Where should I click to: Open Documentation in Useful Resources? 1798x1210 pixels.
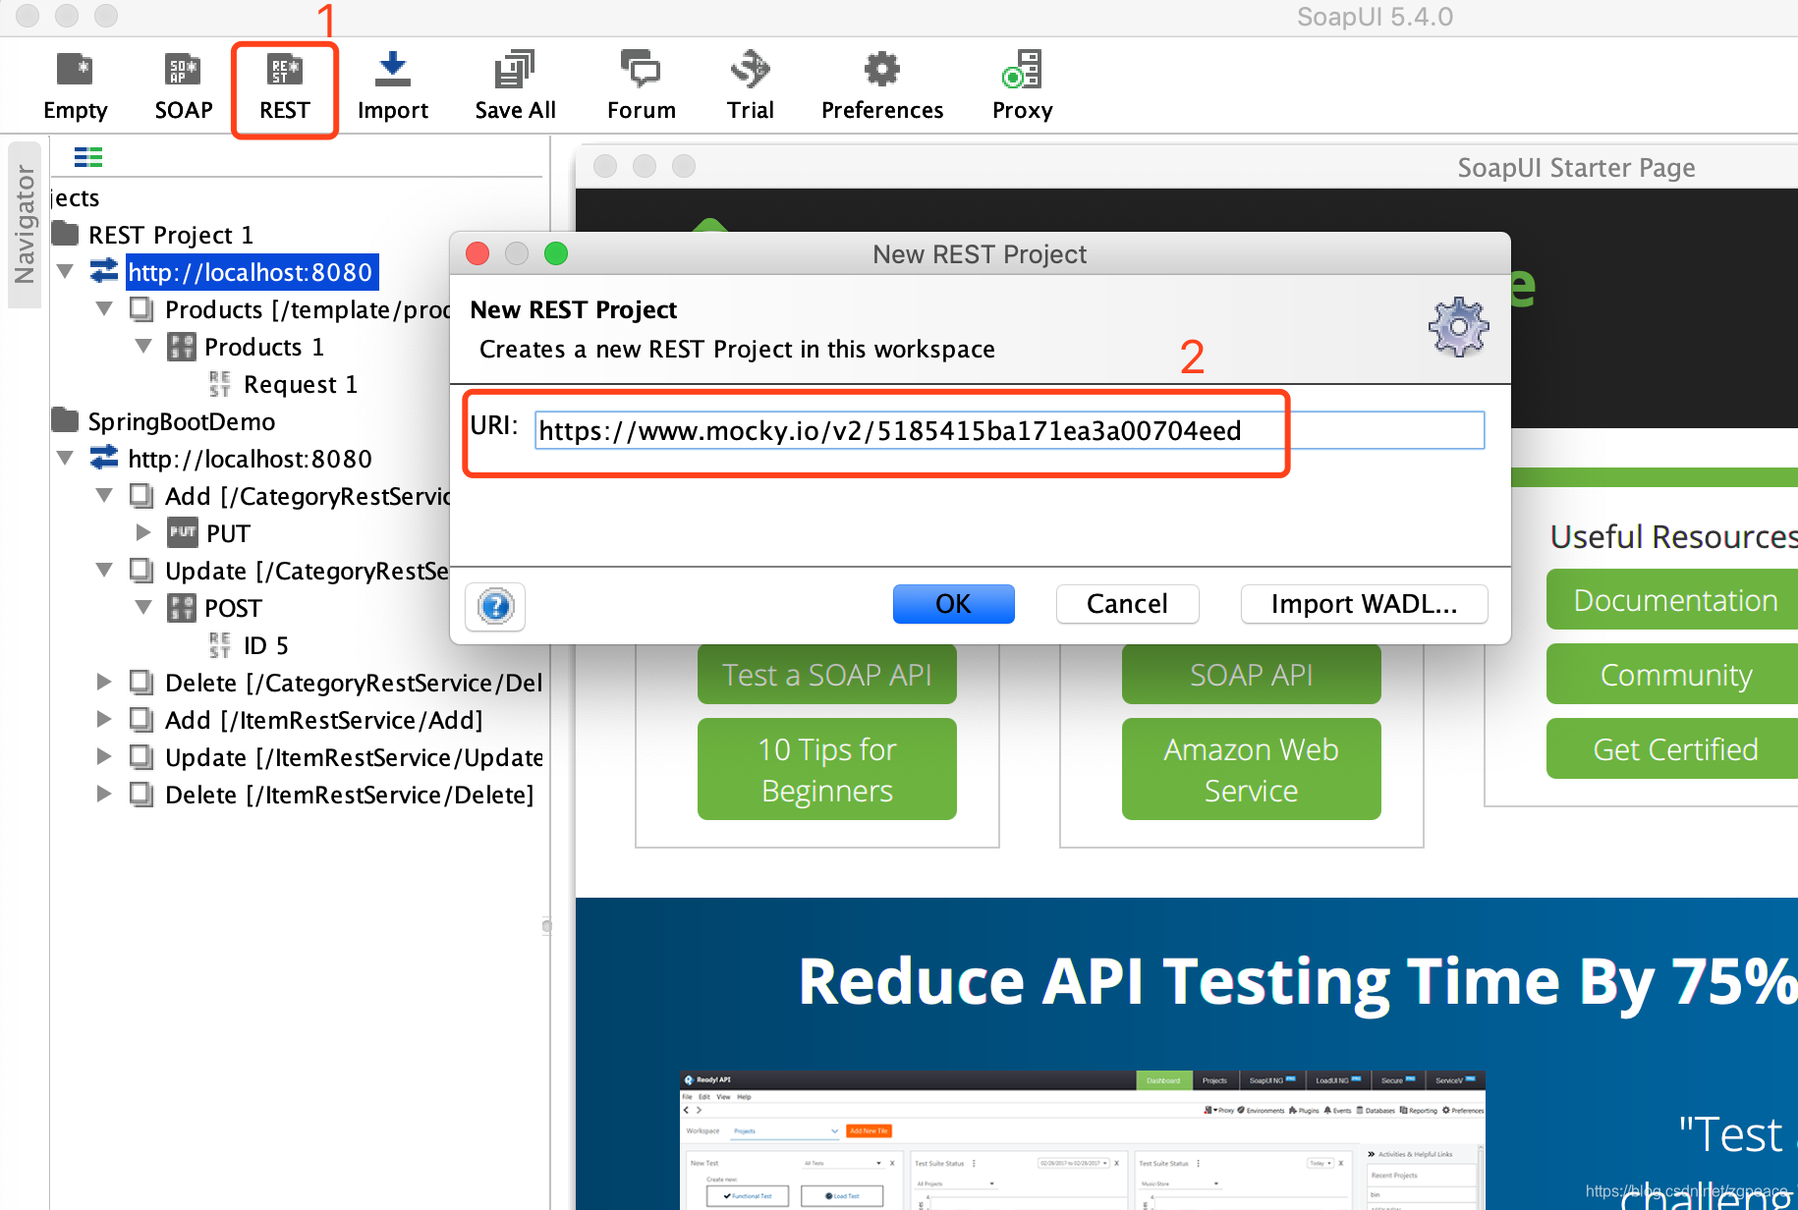click(1674, 599)
